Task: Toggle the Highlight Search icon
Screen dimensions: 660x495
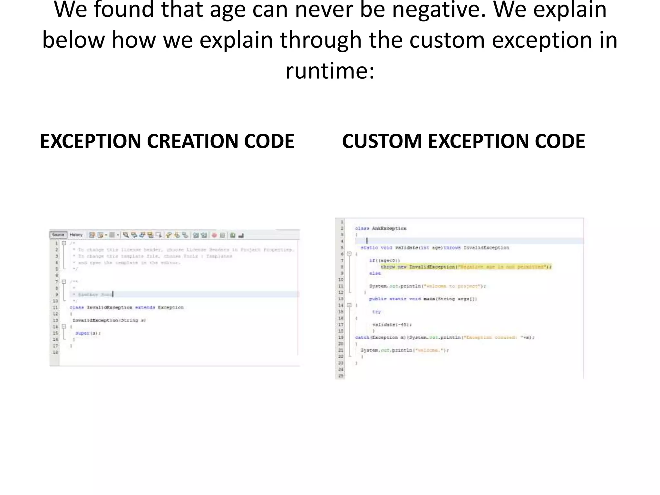Action: 150,235
